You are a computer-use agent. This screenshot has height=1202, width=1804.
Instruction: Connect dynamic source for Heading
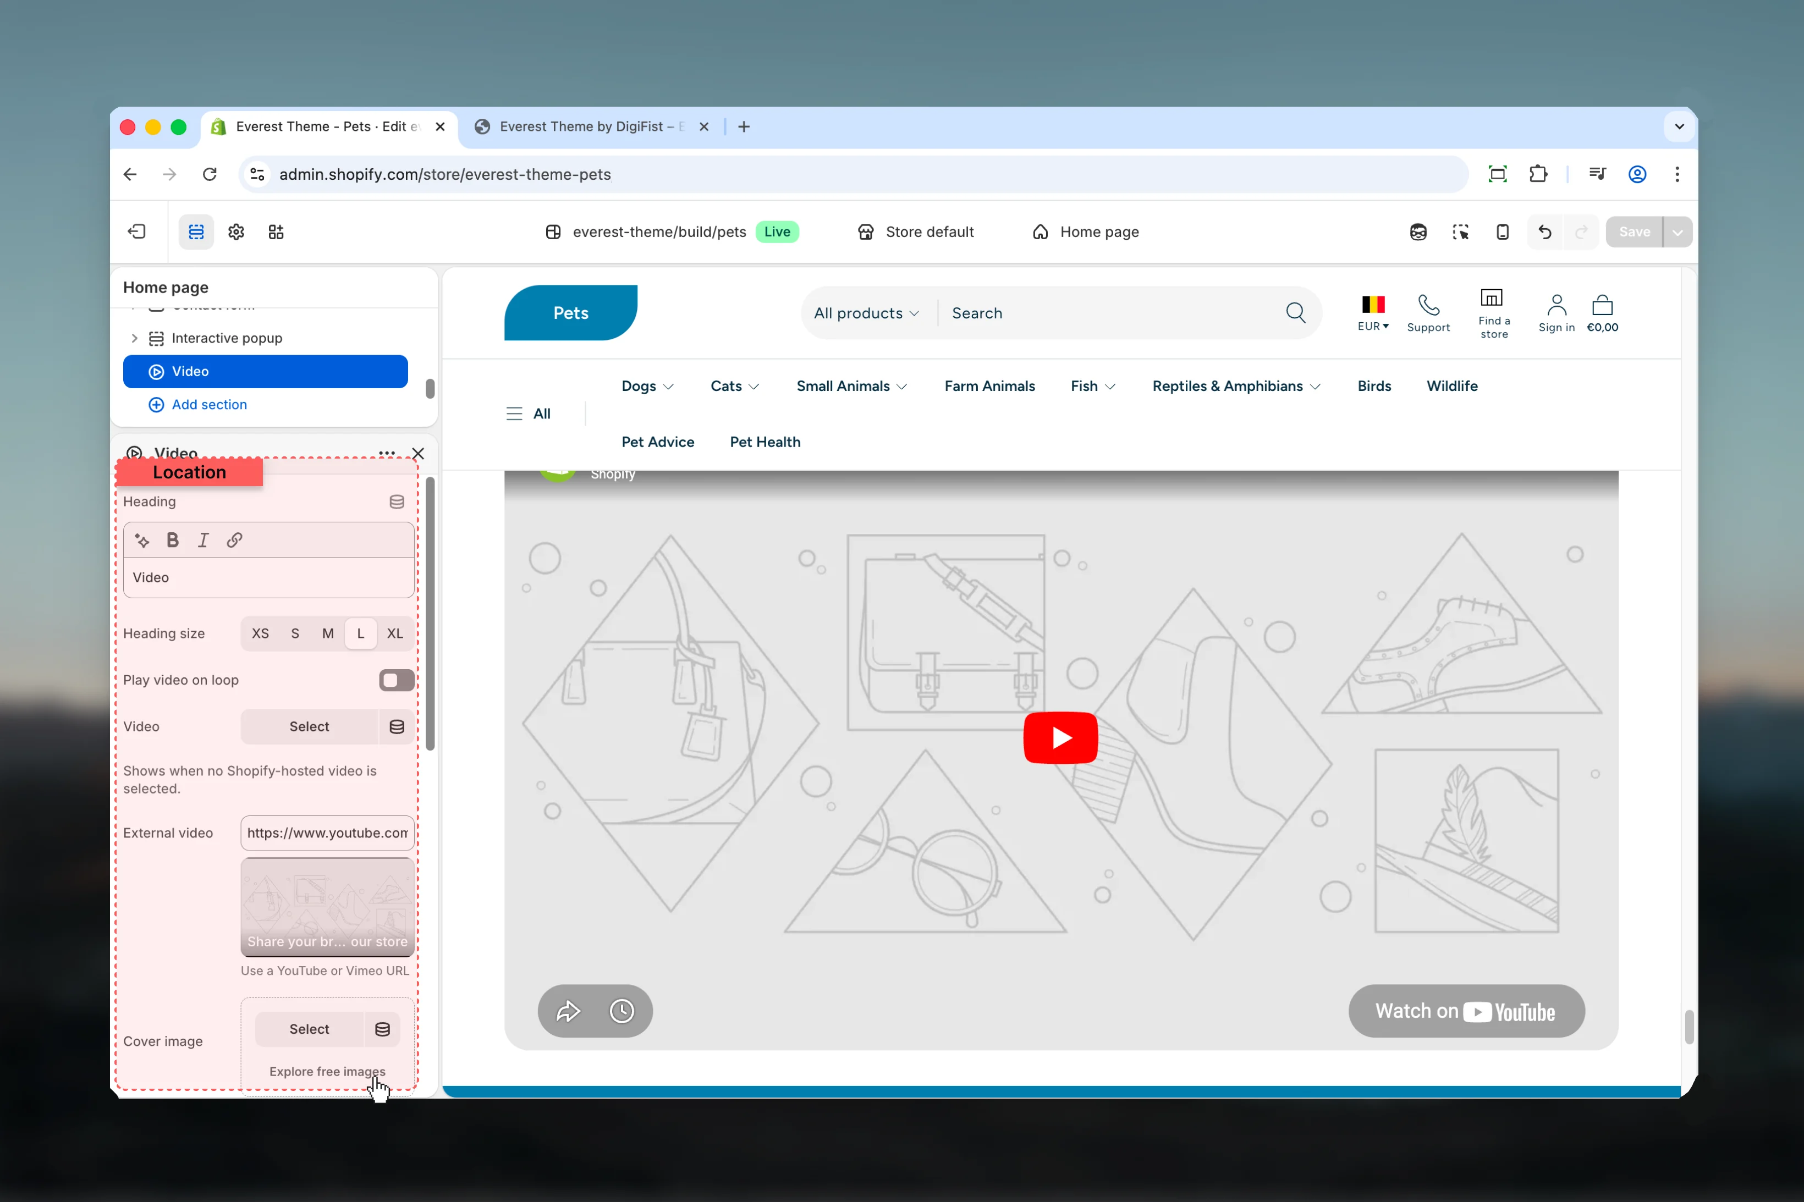tap(397, 501)
